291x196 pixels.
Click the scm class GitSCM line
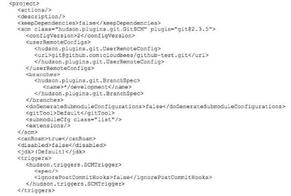pos(117,29)
